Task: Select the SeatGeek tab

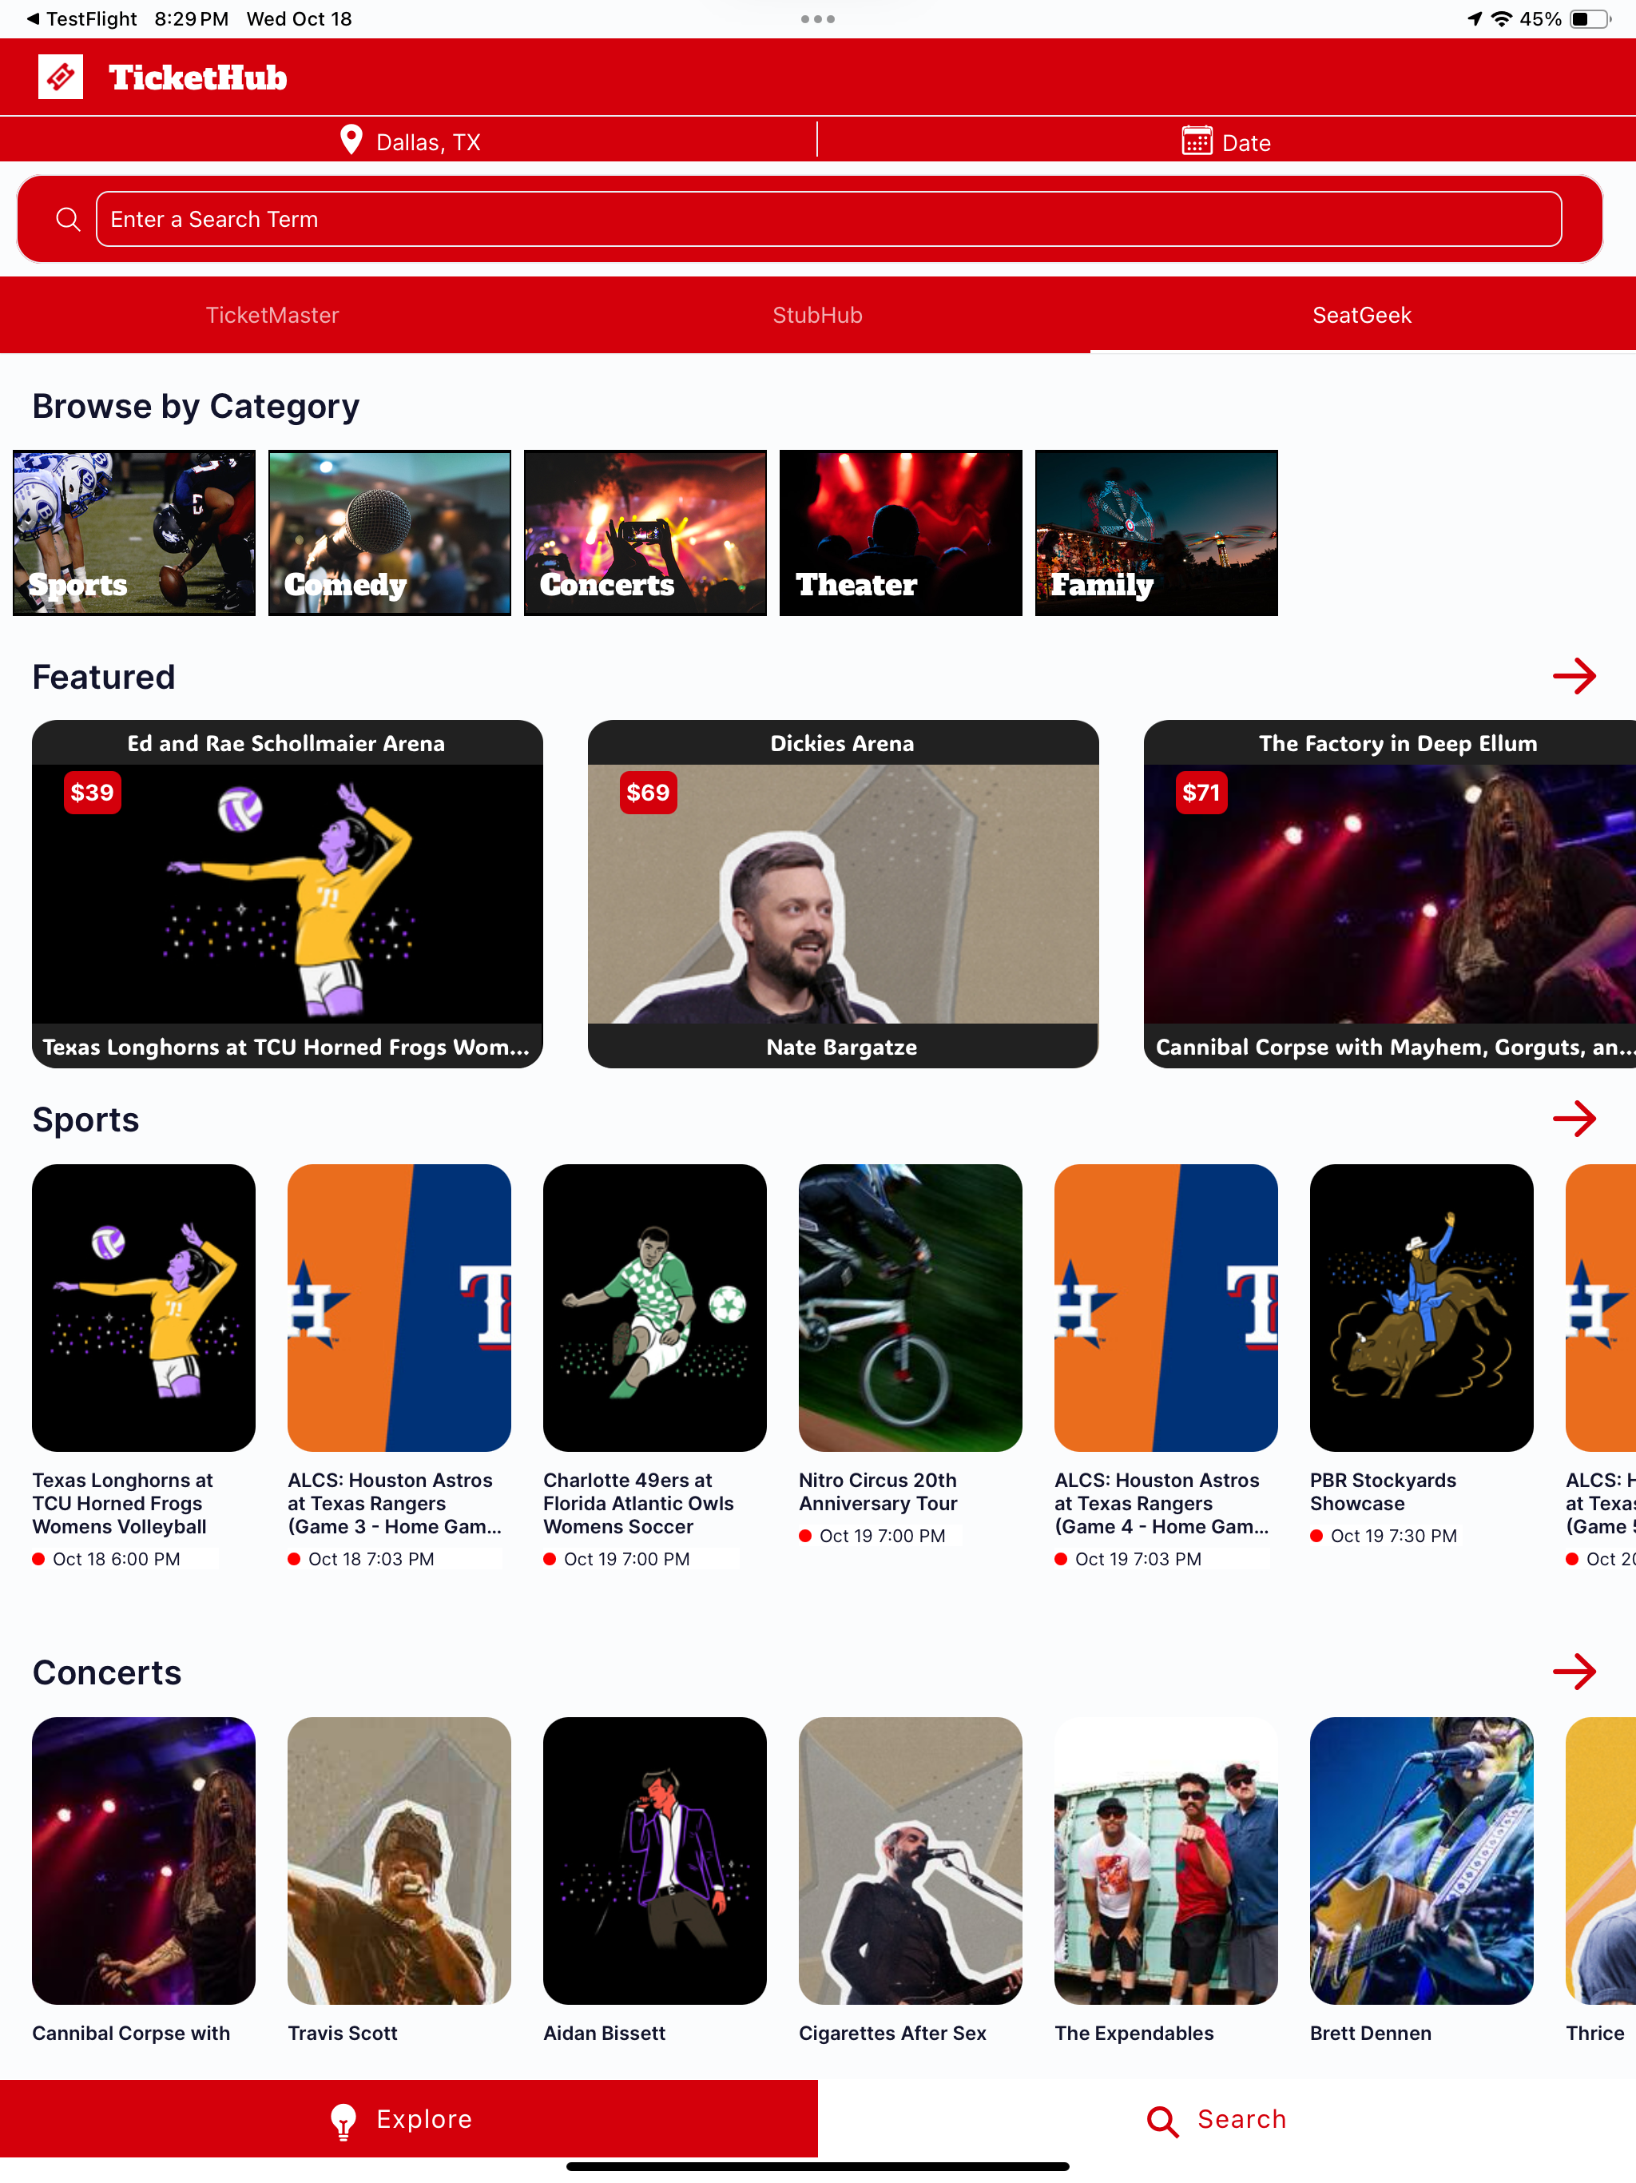Action: (1363, 315)
